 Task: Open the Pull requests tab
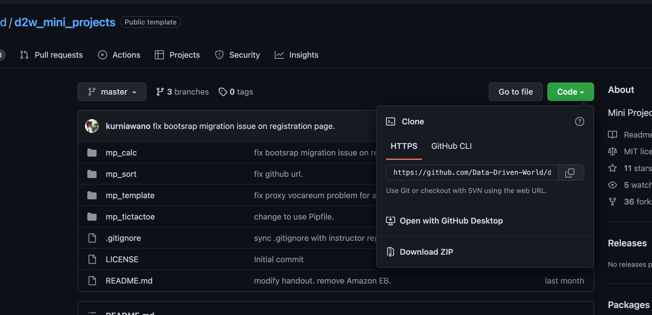51,55
